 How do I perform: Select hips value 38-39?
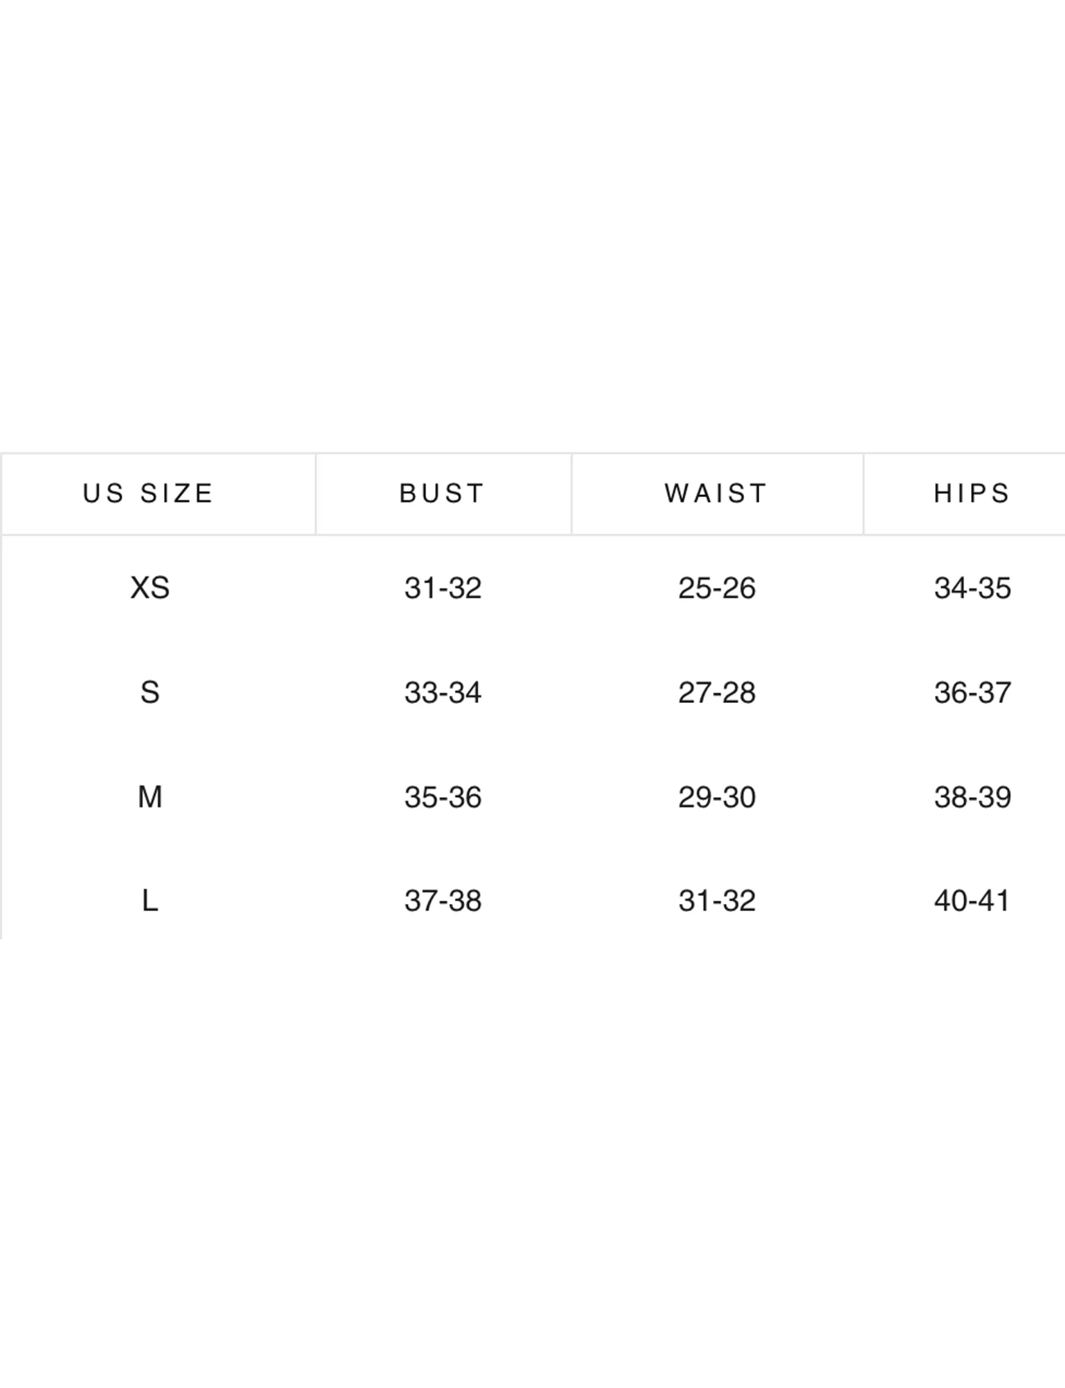point(972,797)
